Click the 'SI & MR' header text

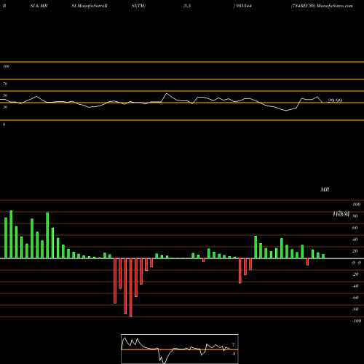point(39,6)
